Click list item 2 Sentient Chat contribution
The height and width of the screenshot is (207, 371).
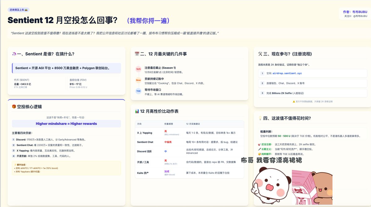(x=48, y=145)
